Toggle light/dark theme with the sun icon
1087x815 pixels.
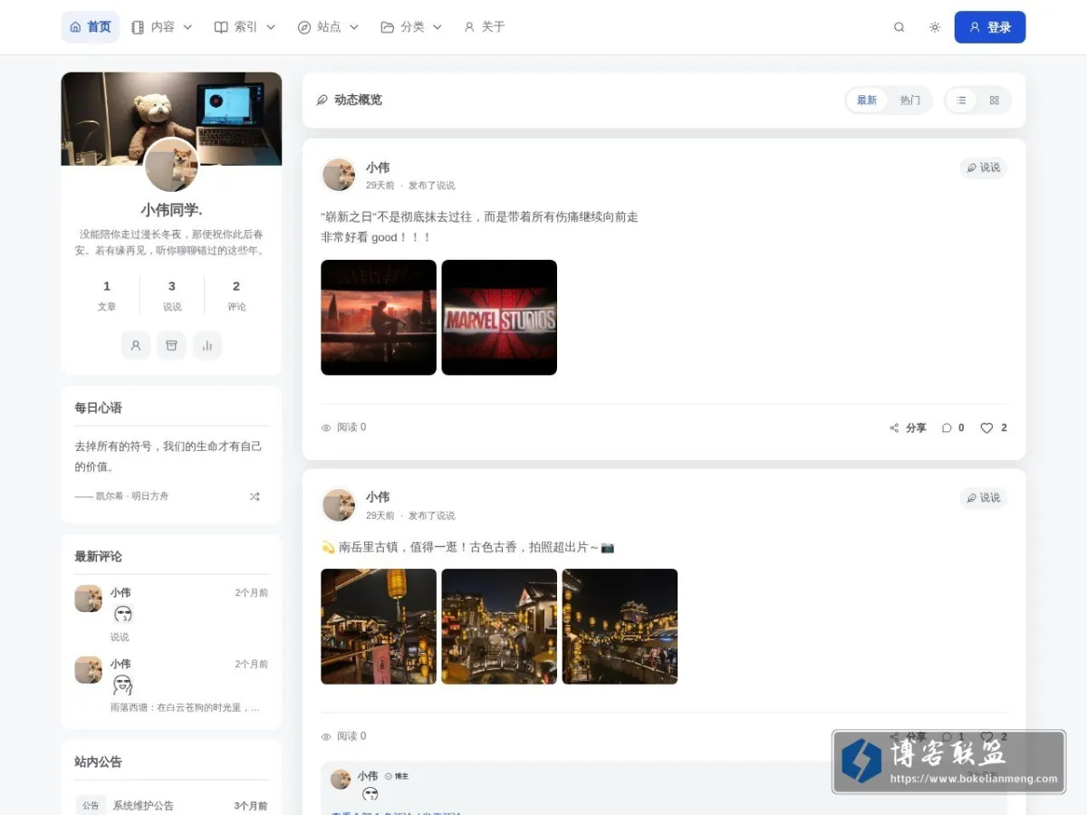tap(935, 27)
